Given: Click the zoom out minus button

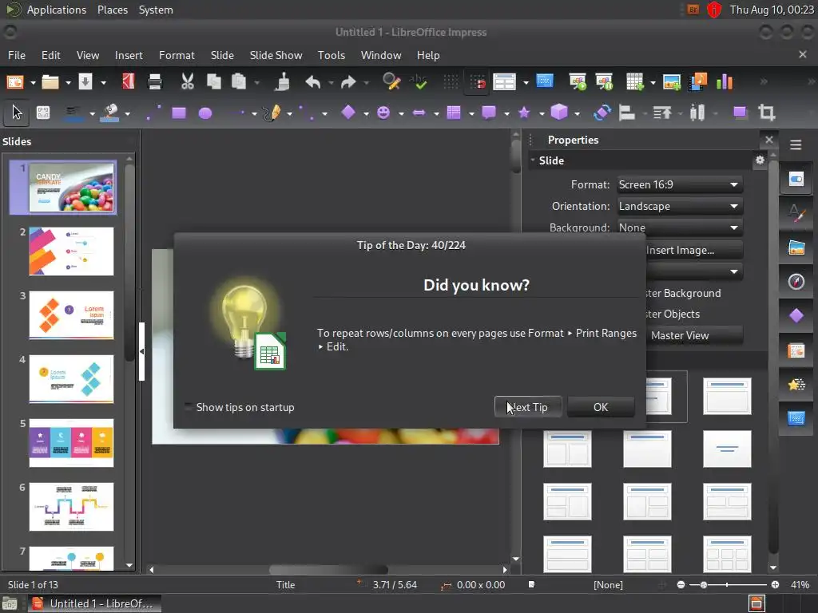Looking at the screenshot, I should coord(681,585).
